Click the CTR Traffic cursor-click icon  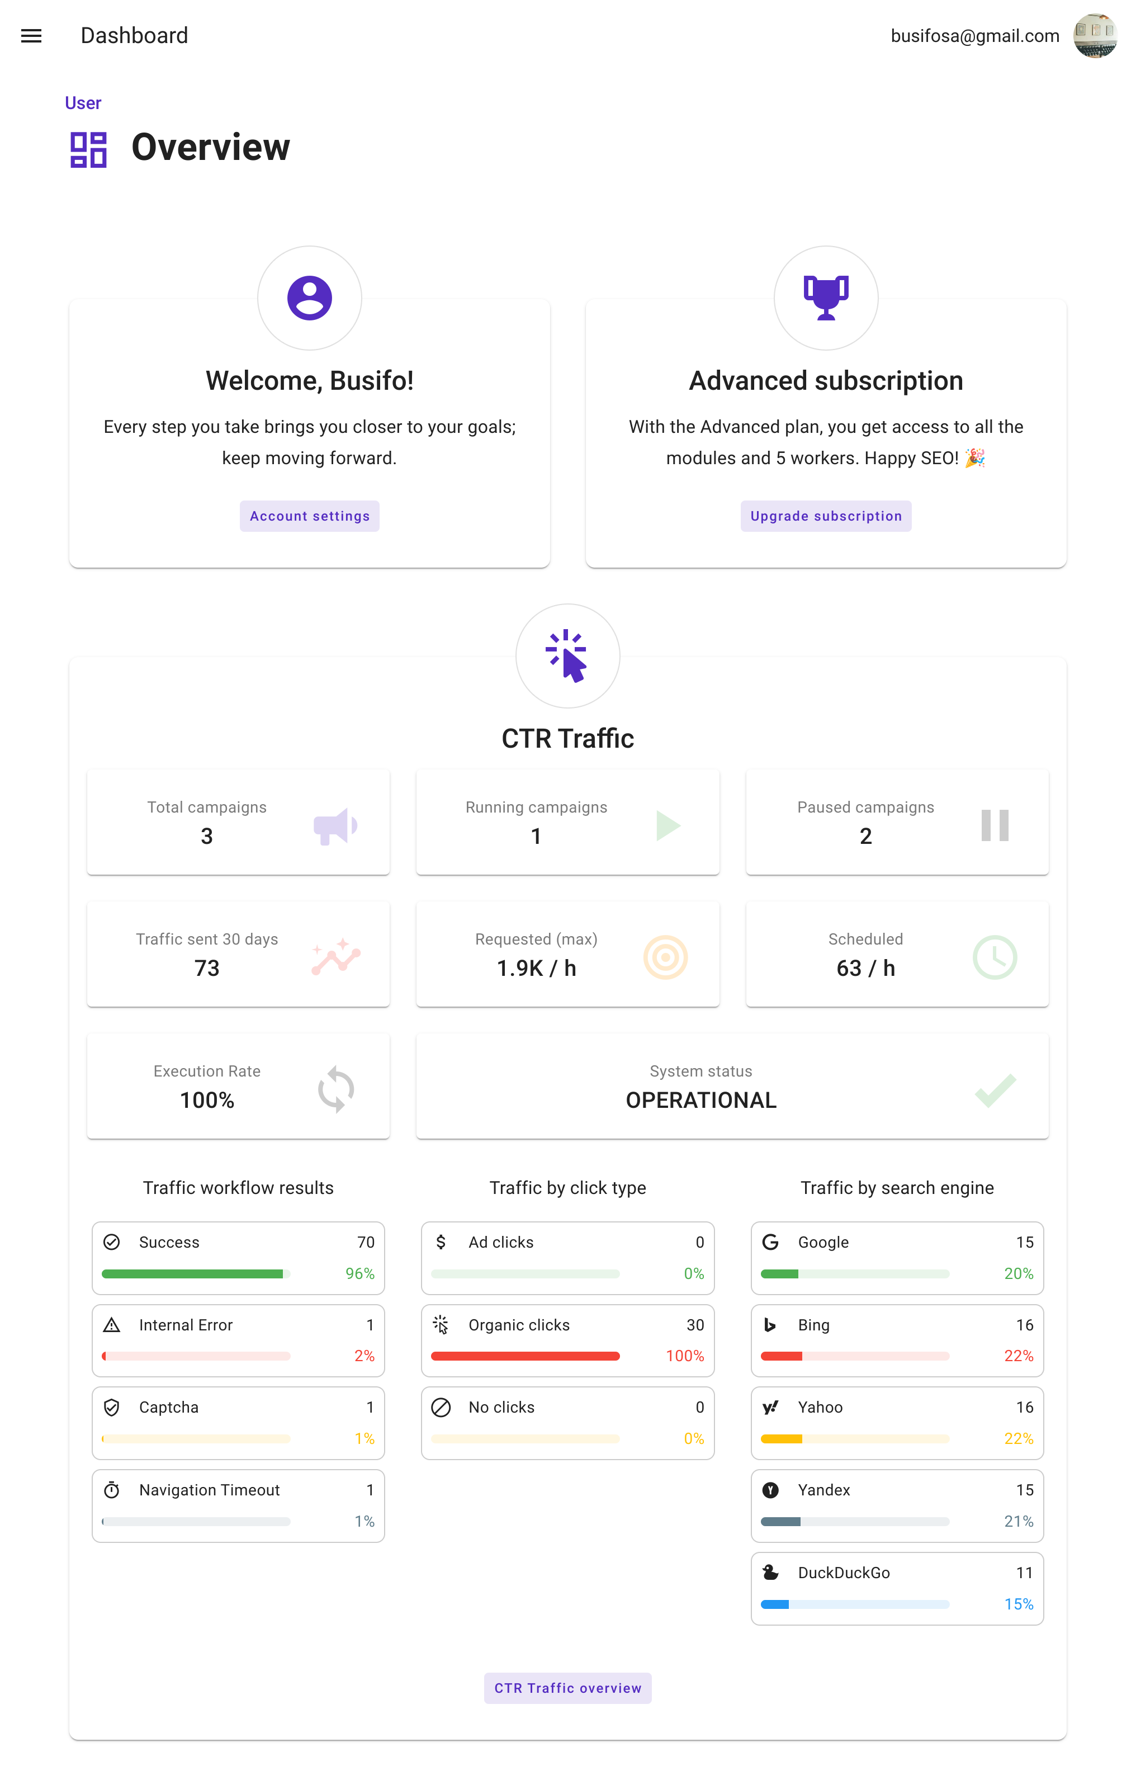click(x=567, y=656)
